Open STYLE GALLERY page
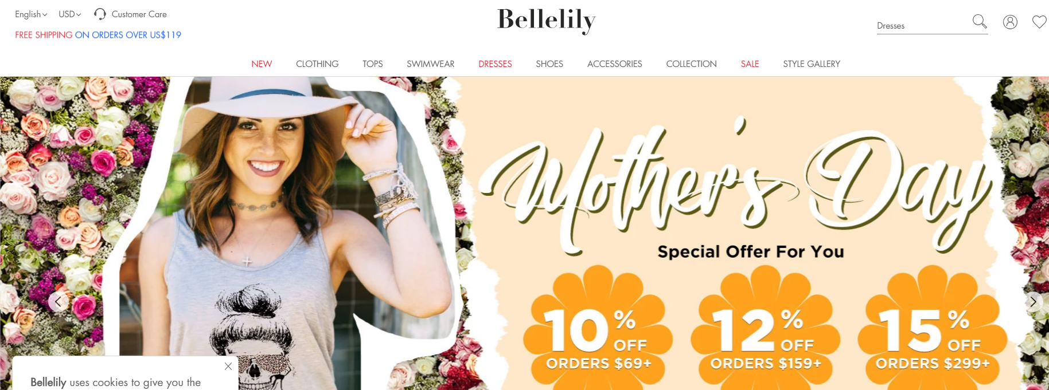Viewport: 1049px width, 390px height. pyautogui.click(x=812, y=64)
